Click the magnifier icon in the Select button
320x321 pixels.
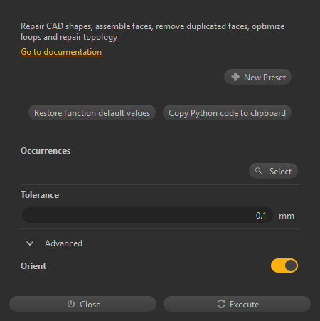click(x=258, y=171)
